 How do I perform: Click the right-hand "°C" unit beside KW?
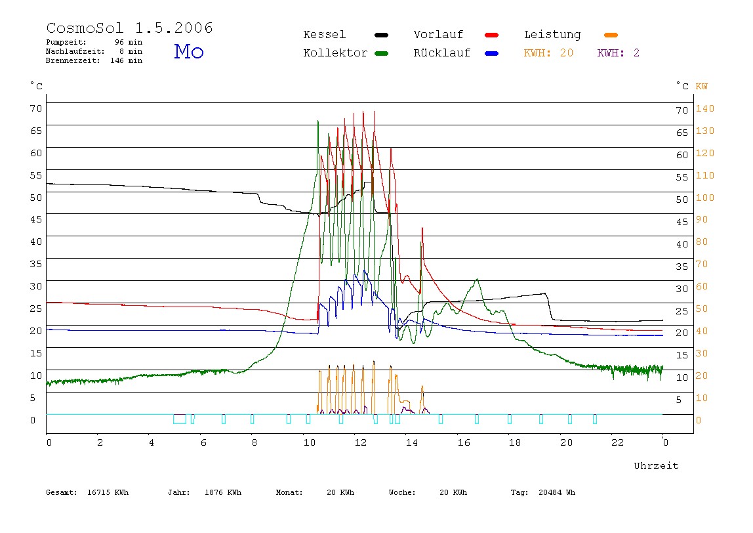[682, 86]
